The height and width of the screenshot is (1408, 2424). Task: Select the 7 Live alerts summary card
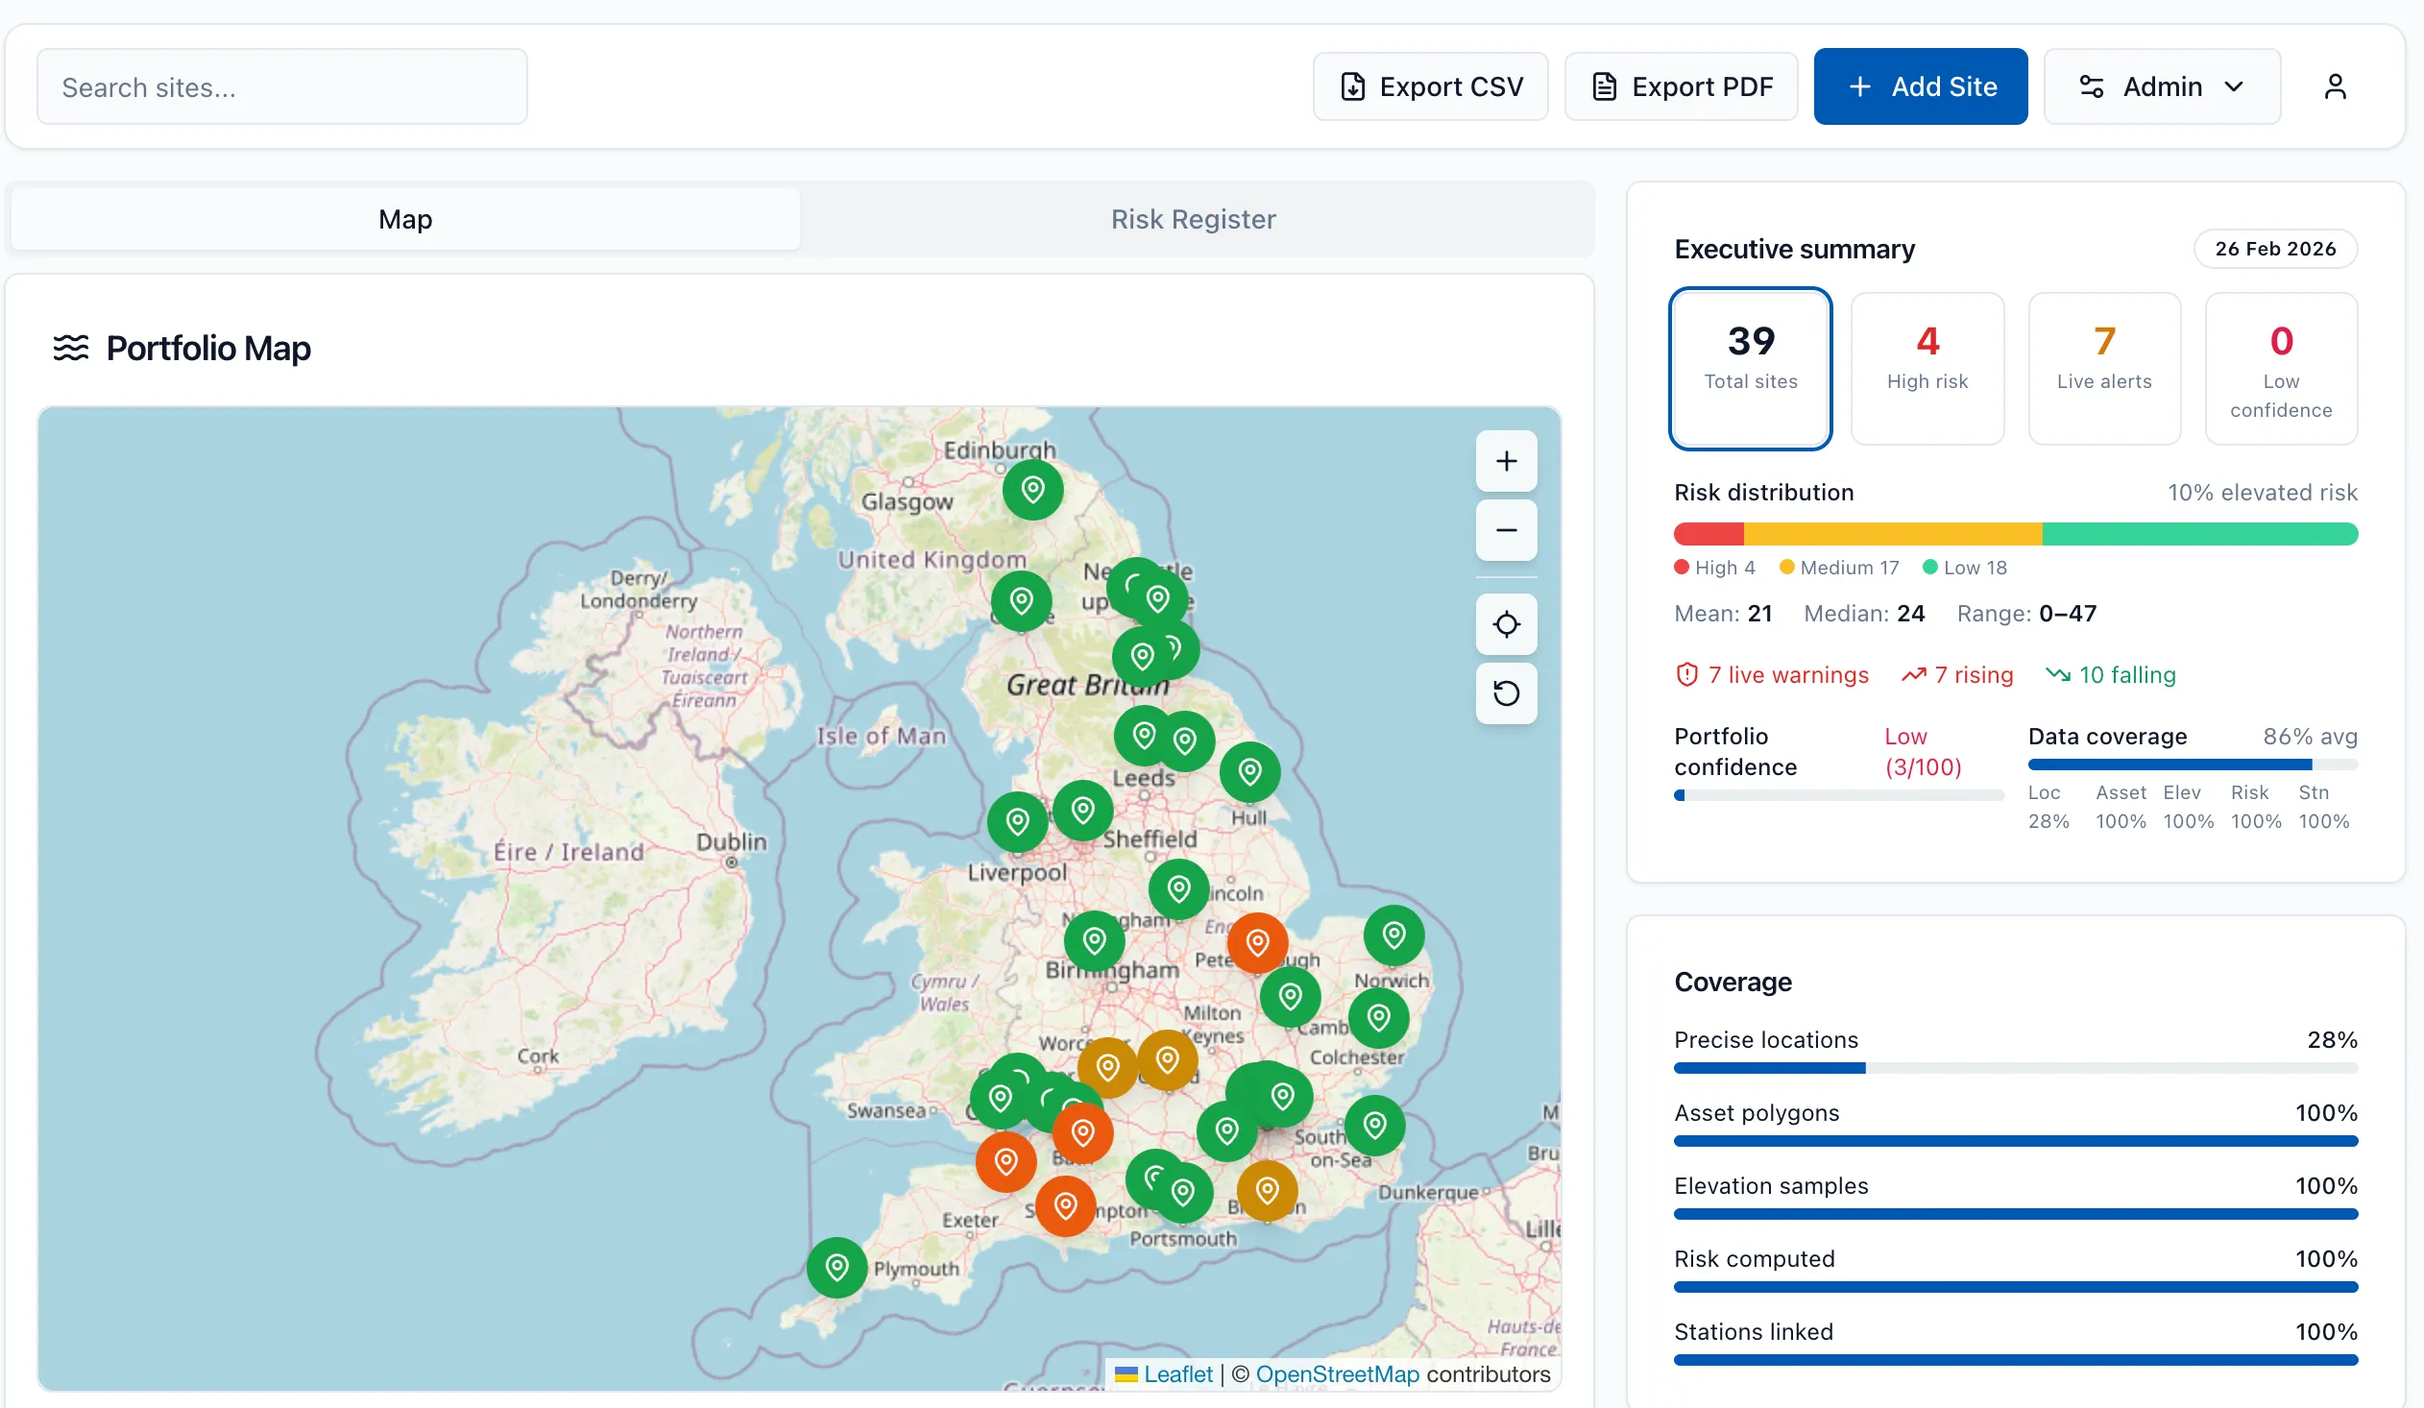2104,369
